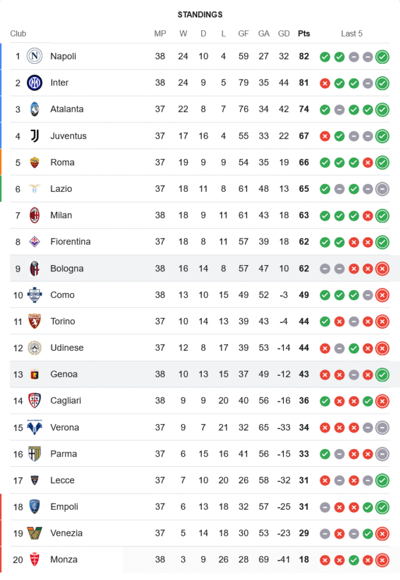Click the Milan club crest icon
This screenshot has height=580, width=400.
pos(35,215)
